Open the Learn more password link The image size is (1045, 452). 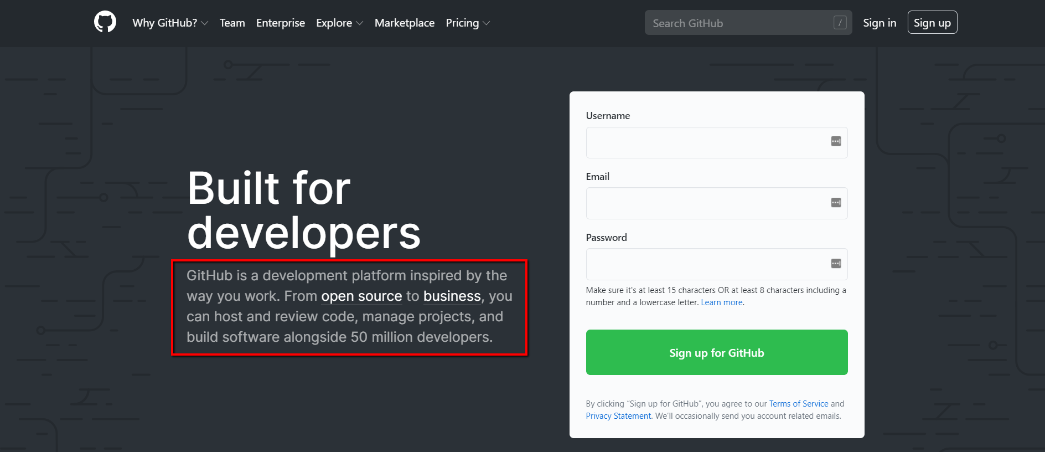[722, 302]
